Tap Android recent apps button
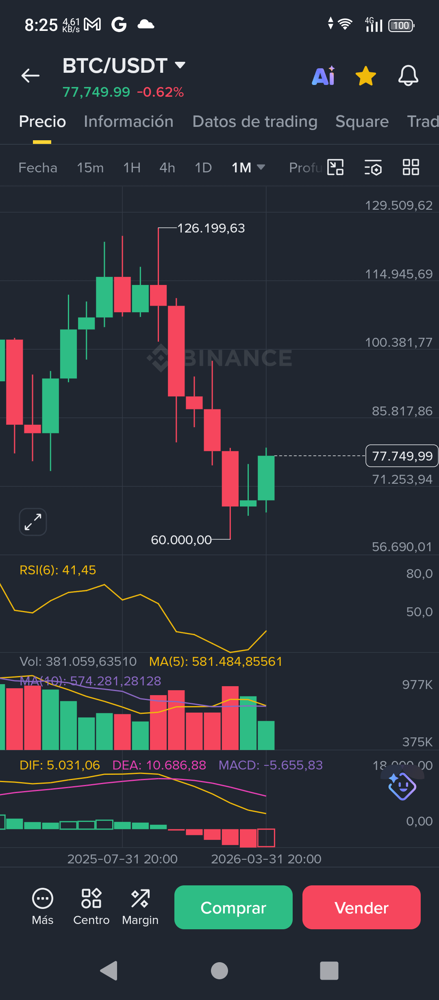 [329, 971]
